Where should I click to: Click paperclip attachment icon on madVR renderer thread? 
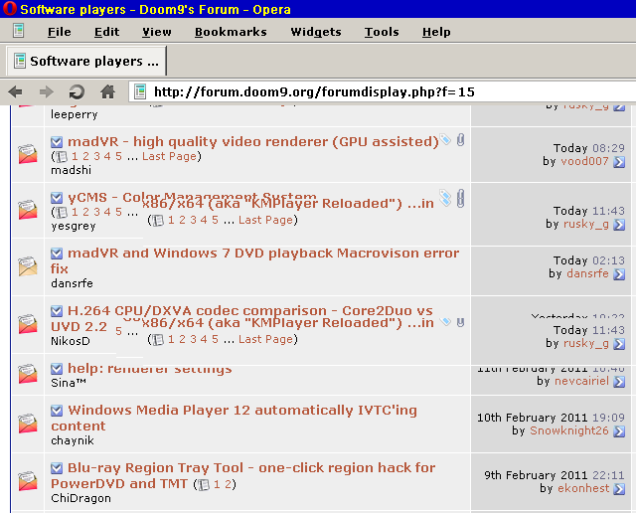click(x=460, y=140)
